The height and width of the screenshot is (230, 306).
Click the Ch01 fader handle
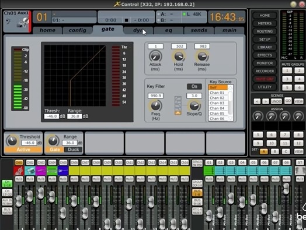19,201
